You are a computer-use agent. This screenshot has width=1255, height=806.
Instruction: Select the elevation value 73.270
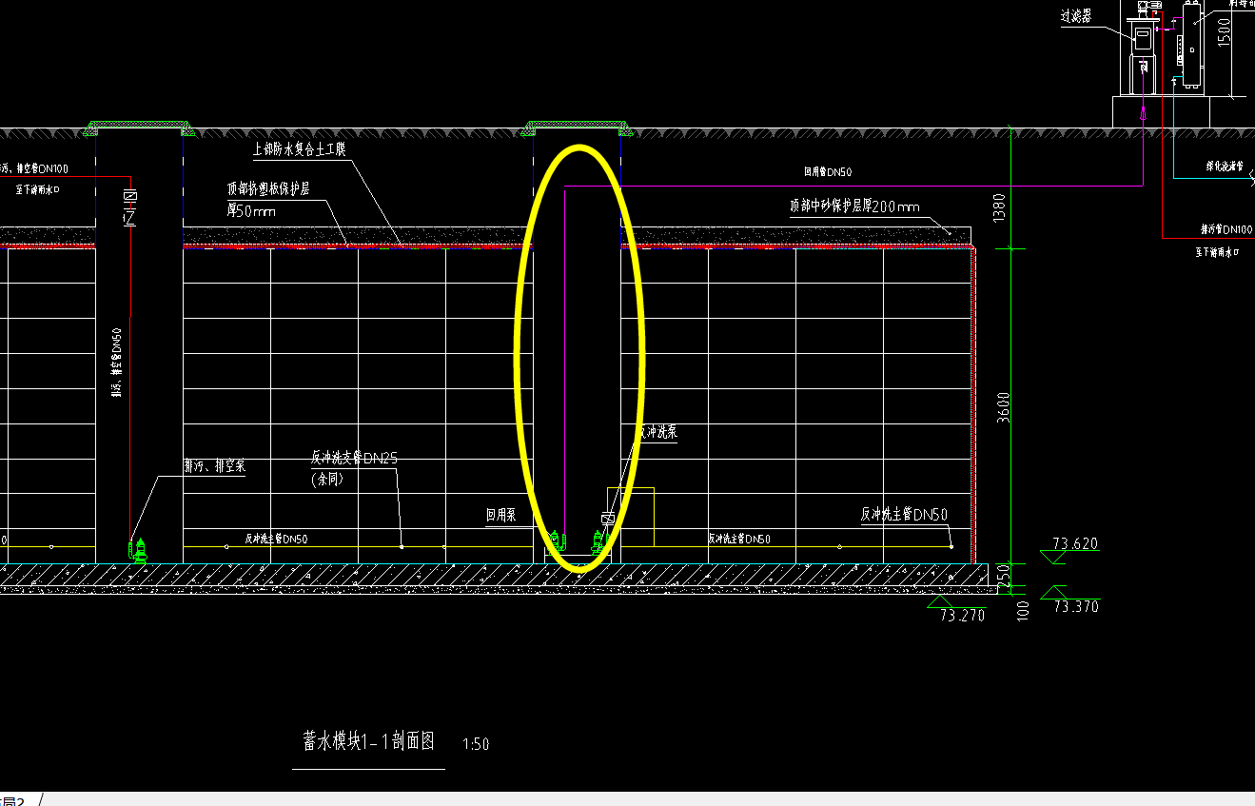[963, 616]
